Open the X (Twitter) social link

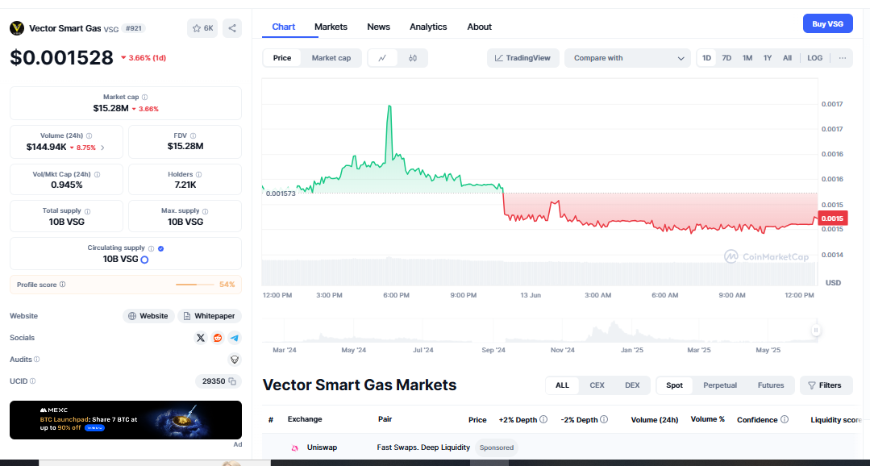coord(201,337)
